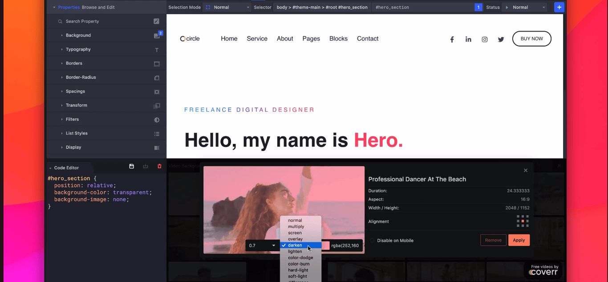The width and height of the screenshot is (608, 282).
Task: Click the Background image icon with badge
Action: (157, 35)
